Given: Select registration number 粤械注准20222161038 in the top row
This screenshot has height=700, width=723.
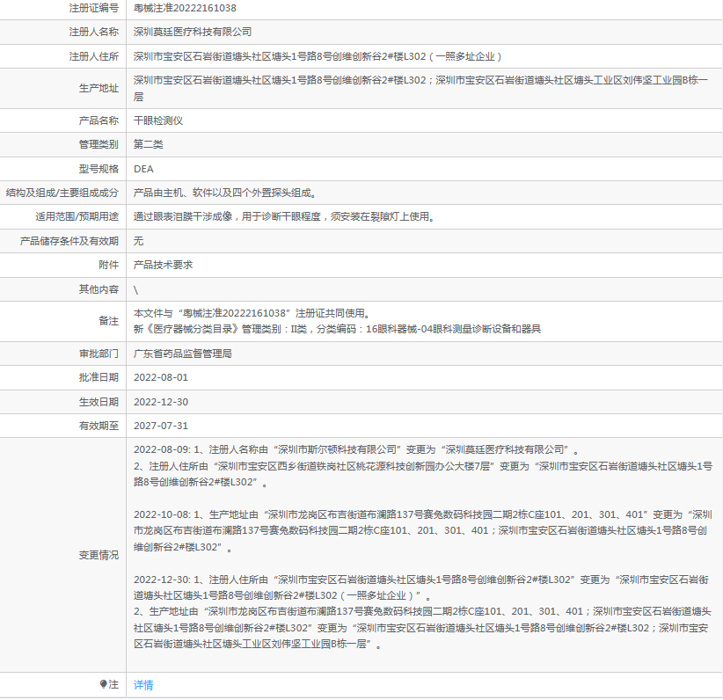Looking at the screenshot, I should (185, 8).
